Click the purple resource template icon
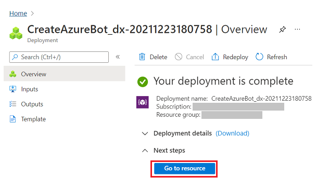 pyautogui.click(x=143, y=102)
